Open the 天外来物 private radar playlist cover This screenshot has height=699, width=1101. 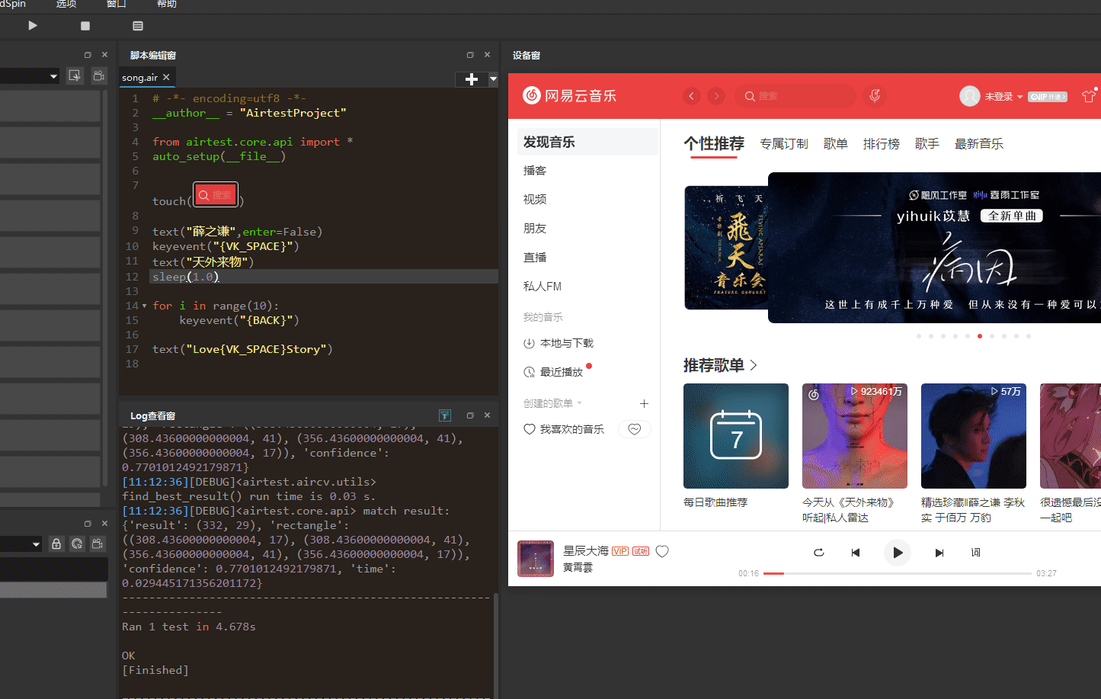[x=855, y=436]
